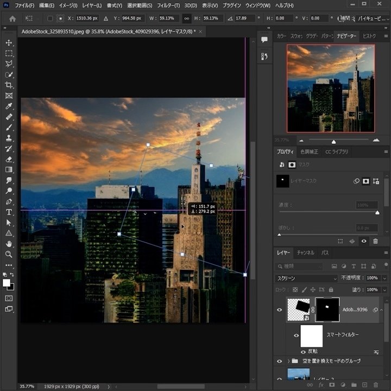Image resolution: width=391 pixels, height=391 pixels.
Task: Open the フィルター(T) menu
Action: pyautogui.click(x=168, y=5)
